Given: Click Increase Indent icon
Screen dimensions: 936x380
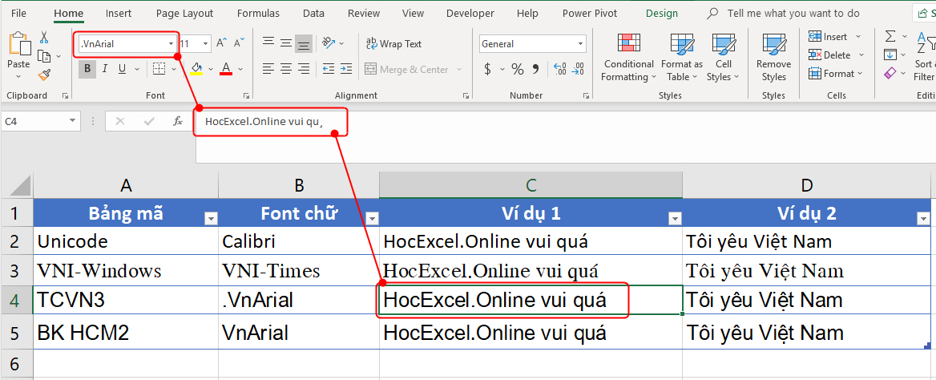Looking at the screenshot, I should click(346, 69).
